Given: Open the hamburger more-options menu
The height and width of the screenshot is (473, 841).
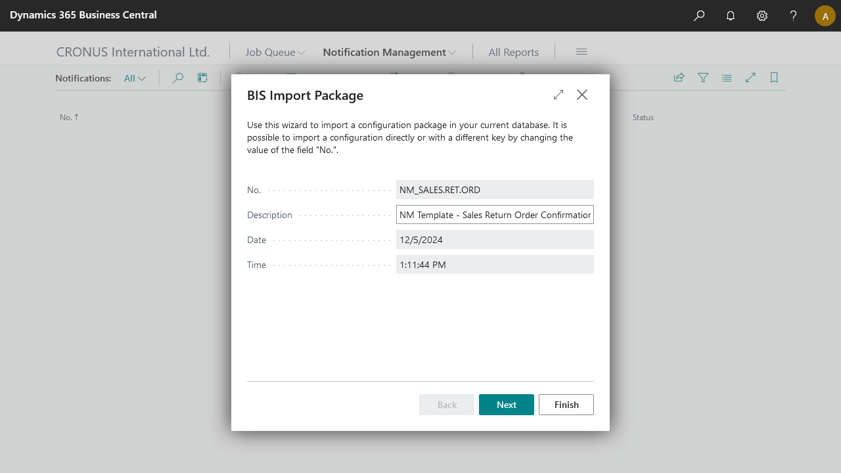Looking at the screenshot, I should 581,52.
